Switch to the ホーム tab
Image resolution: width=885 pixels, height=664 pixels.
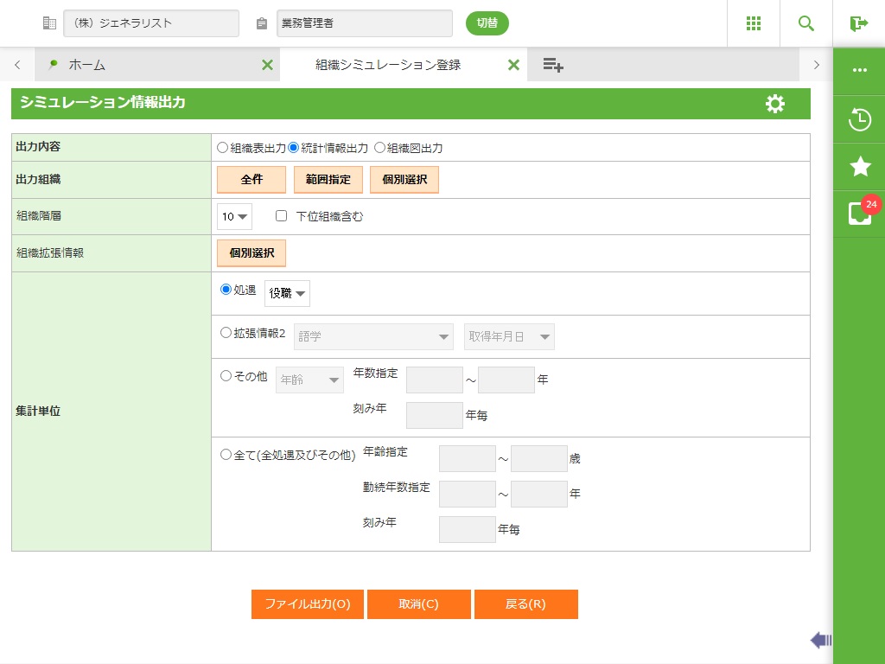click(86, 65)
